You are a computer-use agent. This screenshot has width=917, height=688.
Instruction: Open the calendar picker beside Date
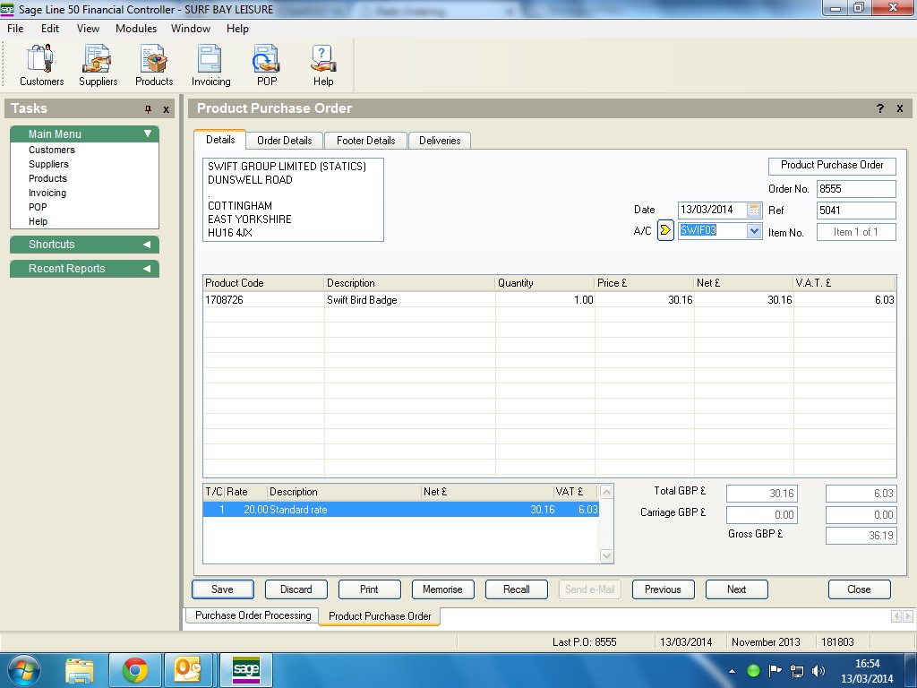(754, 210)
